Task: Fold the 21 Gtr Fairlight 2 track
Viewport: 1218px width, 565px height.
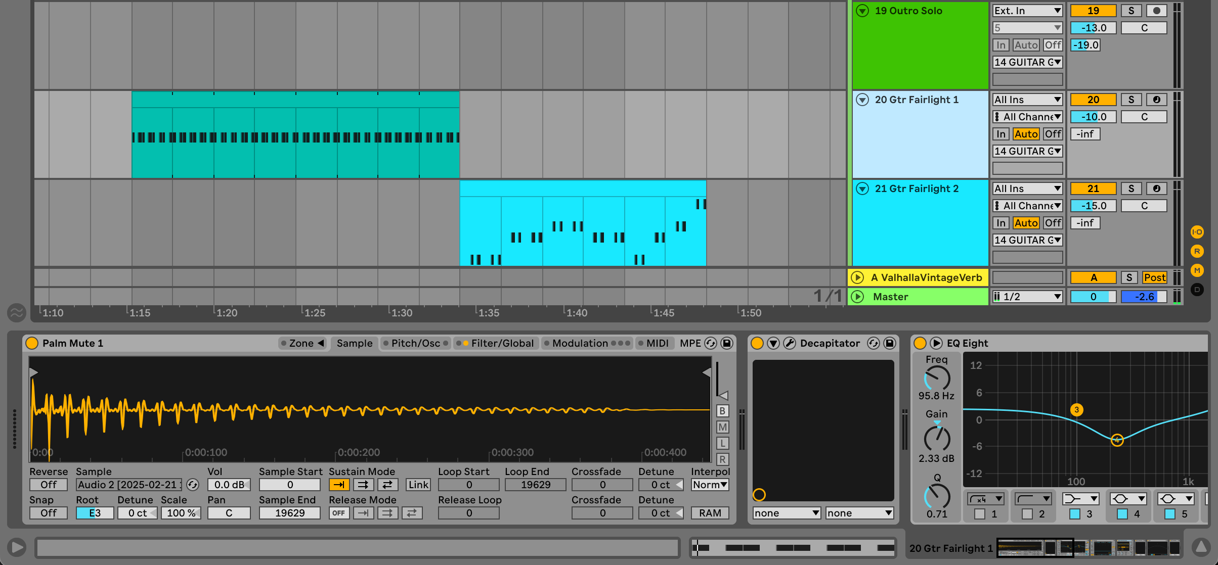Action: click(x=862, y=189)
